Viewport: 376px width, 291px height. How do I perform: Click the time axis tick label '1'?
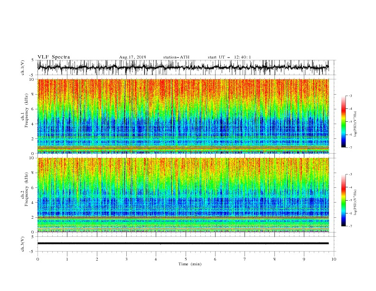(67, 259)
